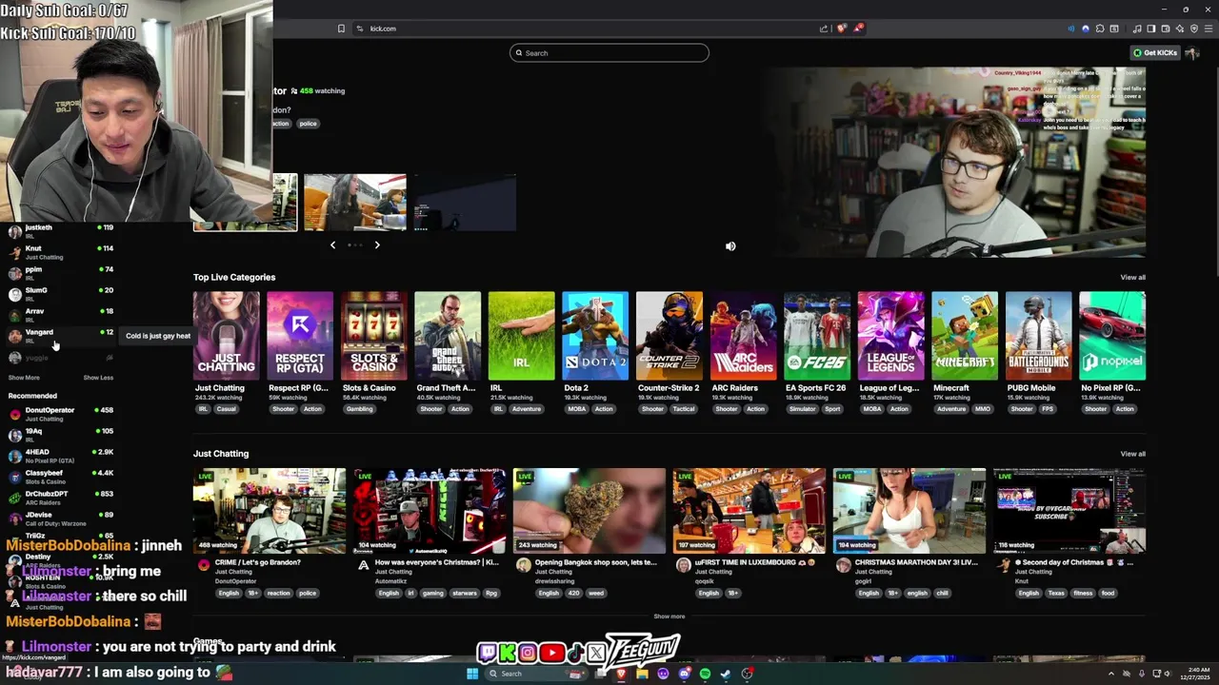Screen dimensions: 1219x685
Task: Mute the featured stream volume icon
Action: click(x=730, y=246)
